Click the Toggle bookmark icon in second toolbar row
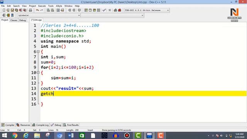The height and width of the screenshot is (139, 247). (x=8, y=15)
